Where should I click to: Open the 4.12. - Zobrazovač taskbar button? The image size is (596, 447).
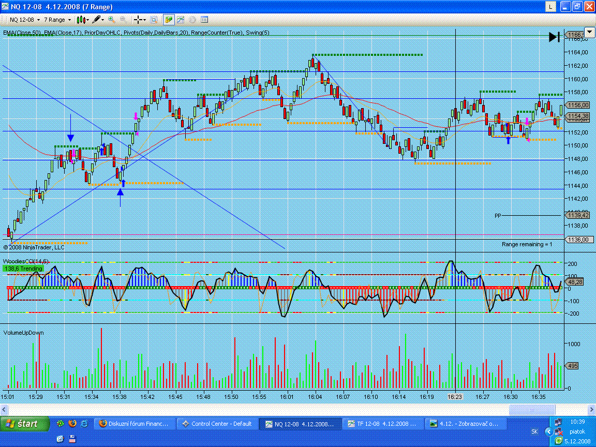click(x=466, y=424)
